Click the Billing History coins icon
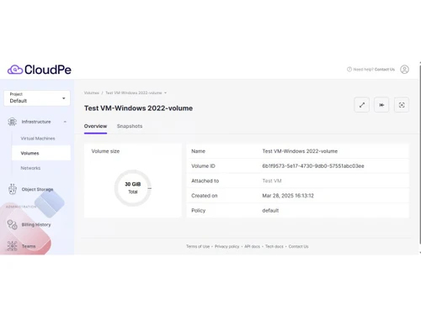The image size is (421, 315). point(13,224)
